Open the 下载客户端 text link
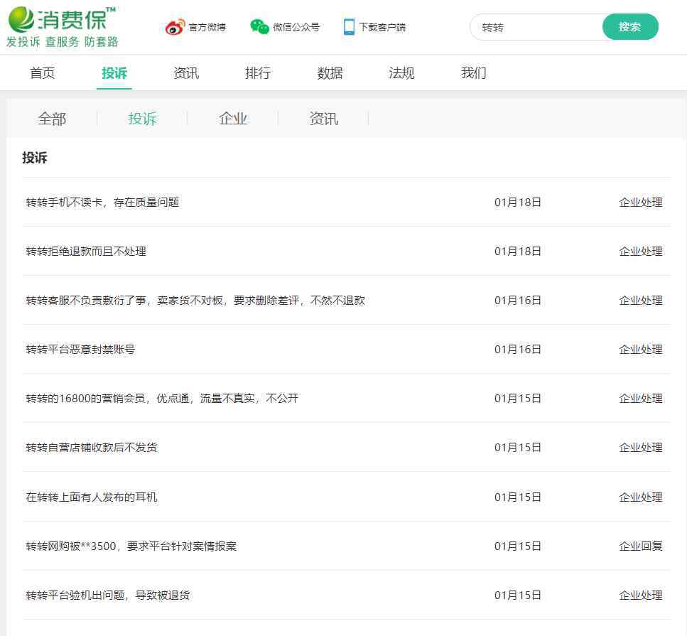 click(382, 27)
